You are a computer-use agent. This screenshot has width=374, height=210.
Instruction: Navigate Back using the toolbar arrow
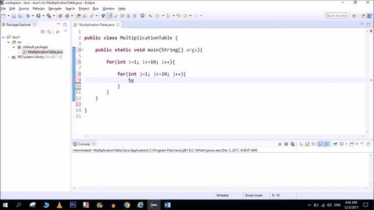click(185, 16)
